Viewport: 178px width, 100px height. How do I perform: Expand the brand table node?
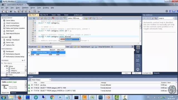(7, 69)
